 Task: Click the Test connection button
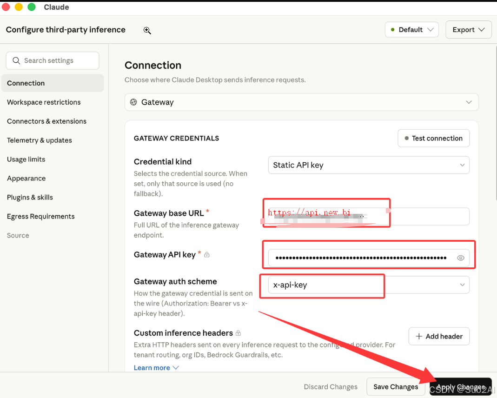pyautogui.click(x=434, y=138)
